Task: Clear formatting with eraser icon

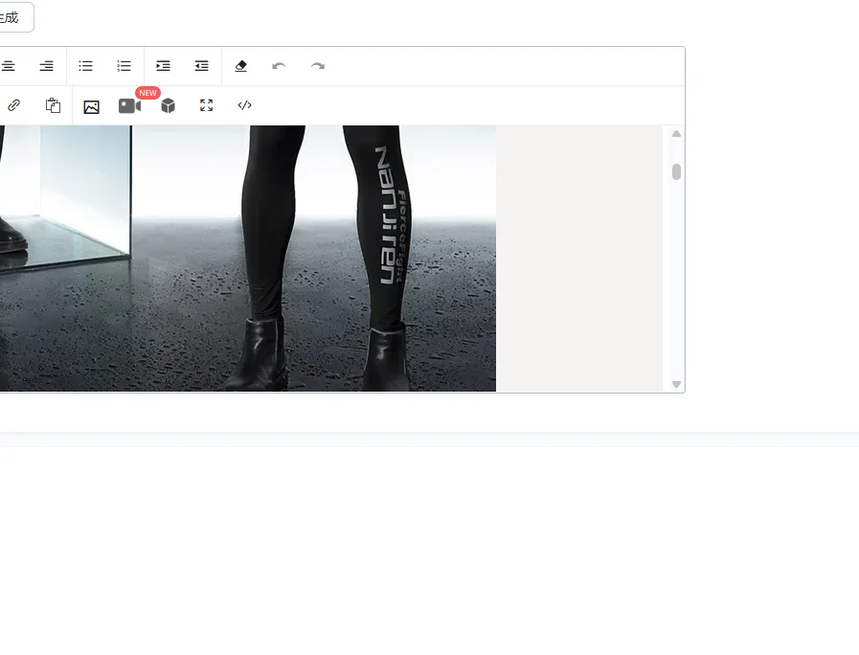Action: [240, 66]
